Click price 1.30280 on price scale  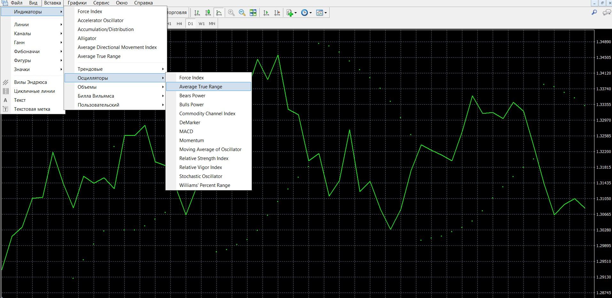(603, 230)
